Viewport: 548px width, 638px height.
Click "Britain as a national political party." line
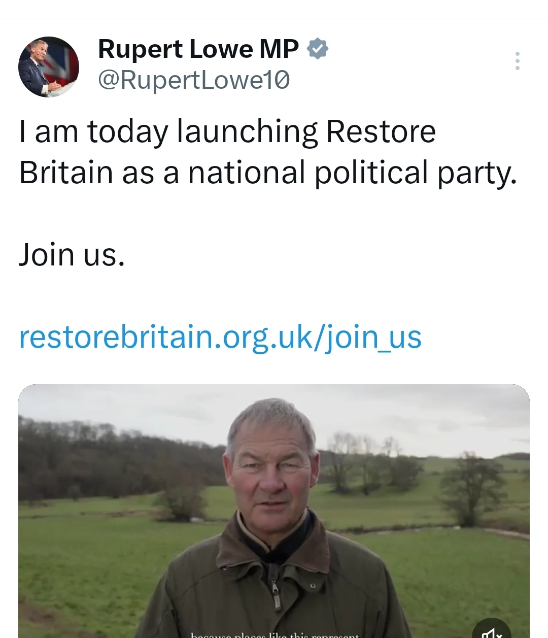click(268, 173)
